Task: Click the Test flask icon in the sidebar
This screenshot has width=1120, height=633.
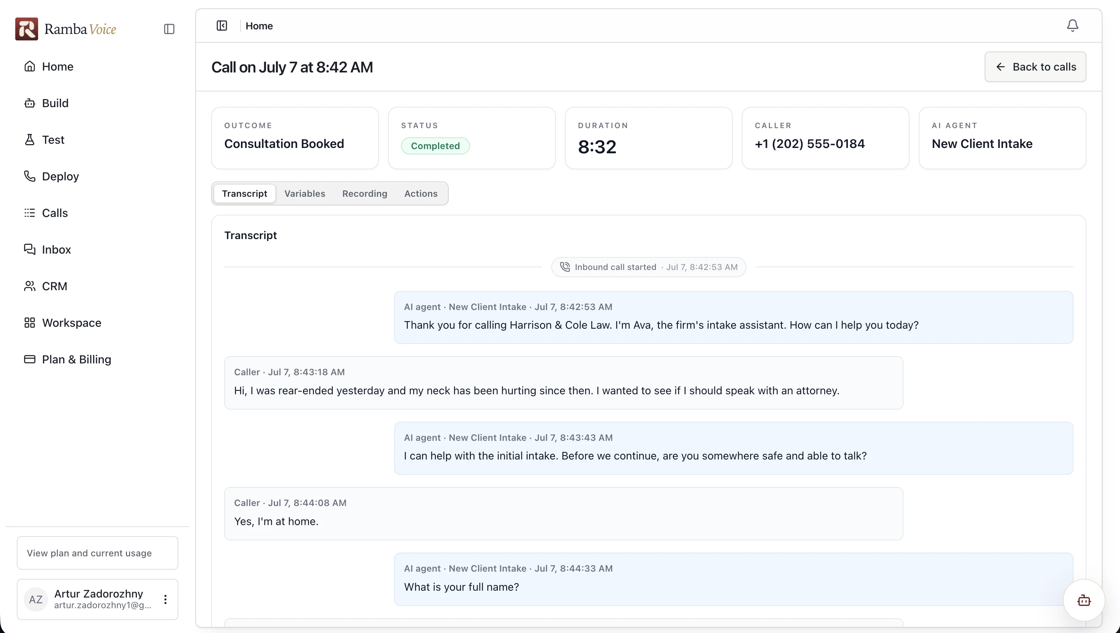Action: tap(30, 140)
